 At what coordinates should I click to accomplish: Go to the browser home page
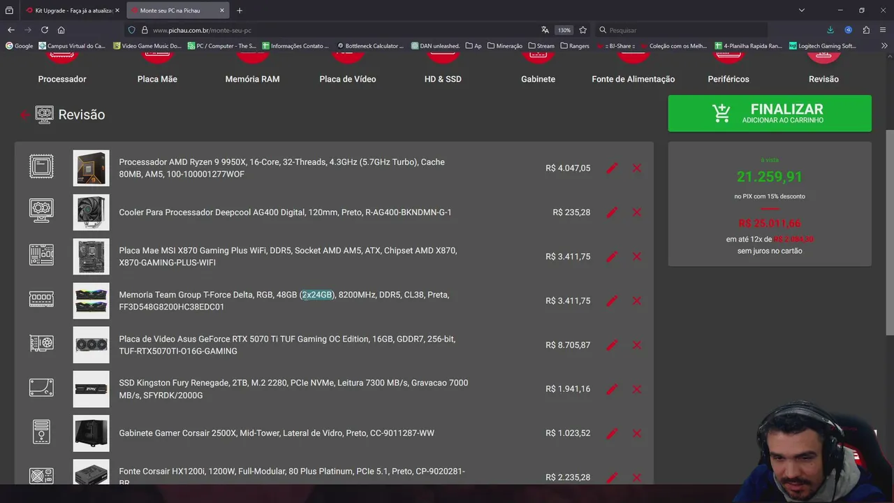[61, 30]
